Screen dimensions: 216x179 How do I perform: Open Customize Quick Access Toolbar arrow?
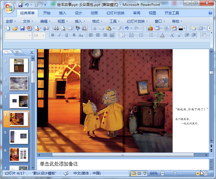pyautogui.click(x=45, y=5)
